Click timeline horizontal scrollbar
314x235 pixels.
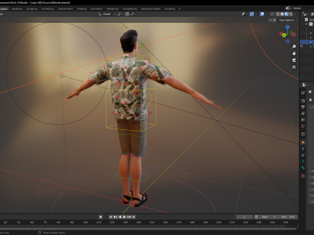(148, 228)
